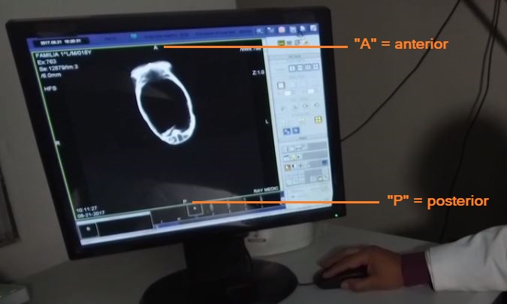Open the highlighted teal item in the top bar

click(x=133, y=35)
